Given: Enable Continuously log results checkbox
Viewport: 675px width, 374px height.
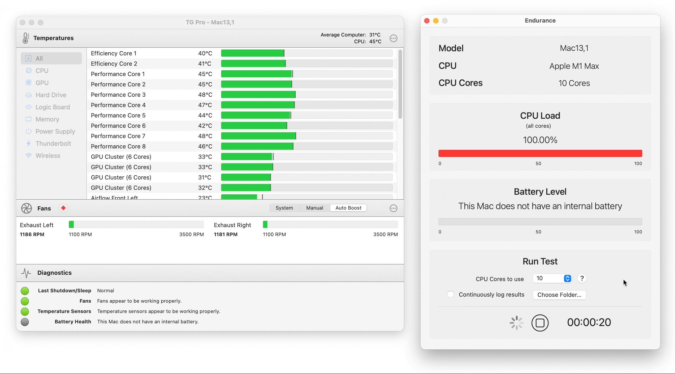Looking at the screenshot, I should pos(451,294).
